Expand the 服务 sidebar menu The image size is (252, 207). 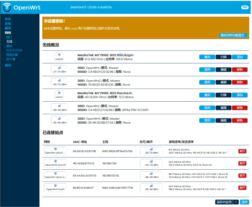click(x=8, y=28)
